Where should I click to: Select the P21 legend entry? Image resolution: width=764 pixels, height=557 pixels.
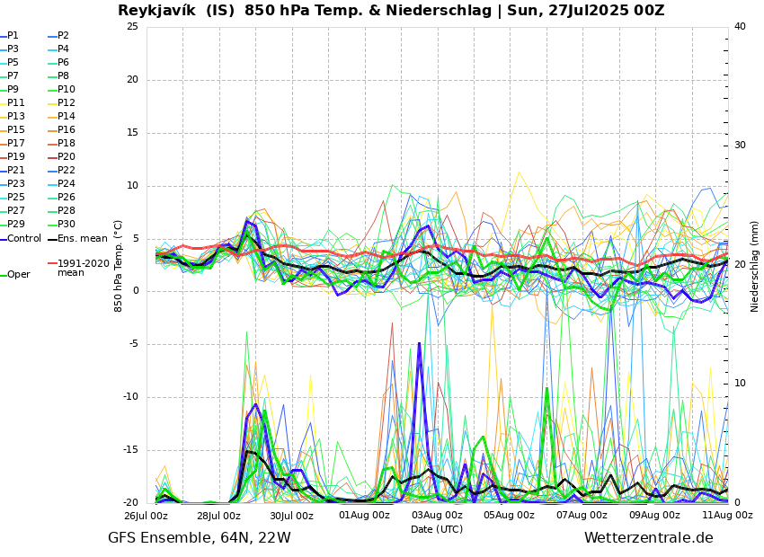16,171
